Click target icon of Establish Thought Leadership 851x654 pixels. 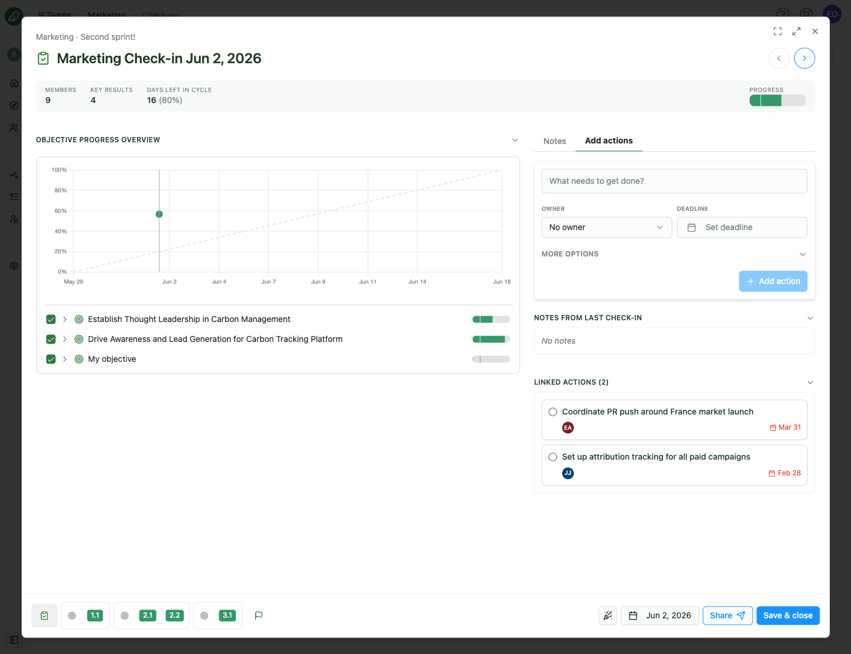[79, 319]
